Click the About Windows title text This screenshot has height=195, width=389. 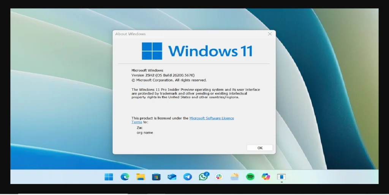click(x=130, y=34)
